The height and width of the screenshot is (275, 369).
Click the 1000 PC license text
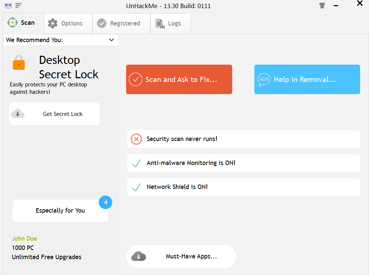(x=23, y=248)
